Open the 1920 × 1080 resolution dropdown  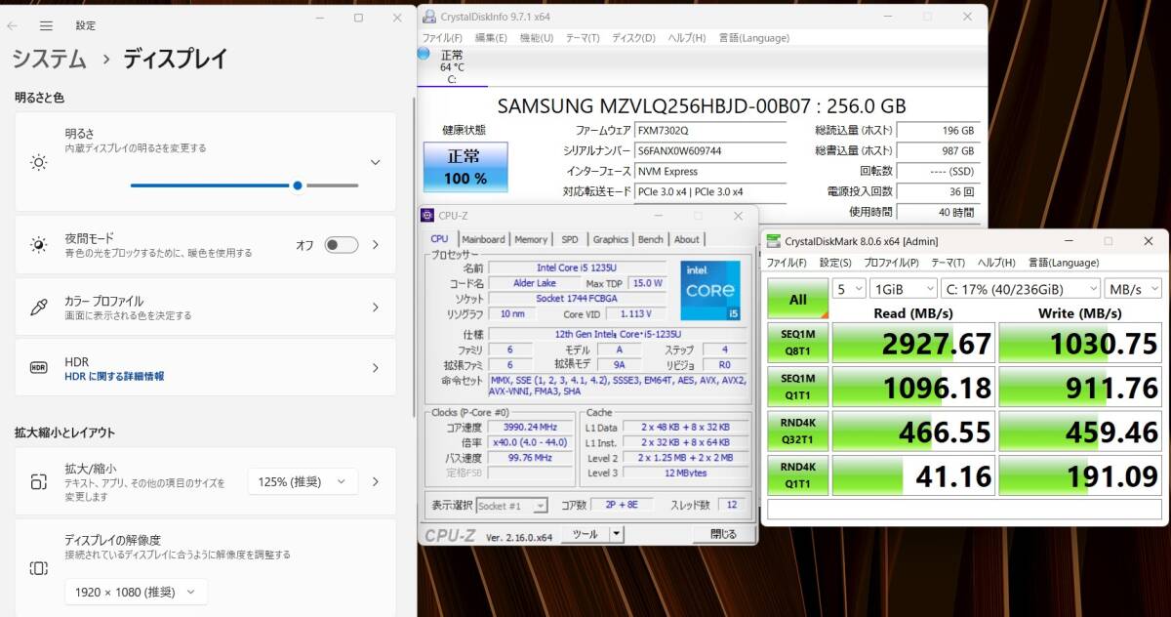click(x=136, y=592)
